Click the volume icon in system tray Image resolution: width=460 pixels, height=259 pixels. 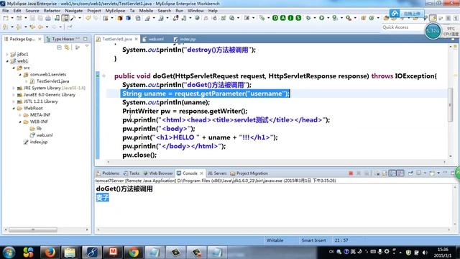tap(425, 253)
